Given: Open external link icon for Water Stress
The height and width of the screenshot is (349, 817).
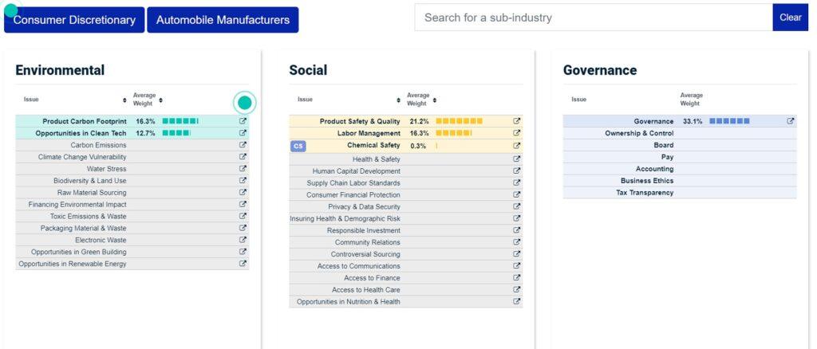Looking at the screenshot, I should [x=243, y=168].
